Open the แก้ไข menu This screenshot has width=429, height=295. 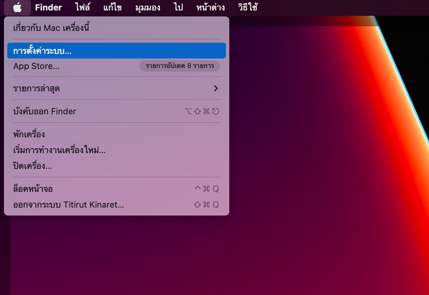tap(112, 8)
